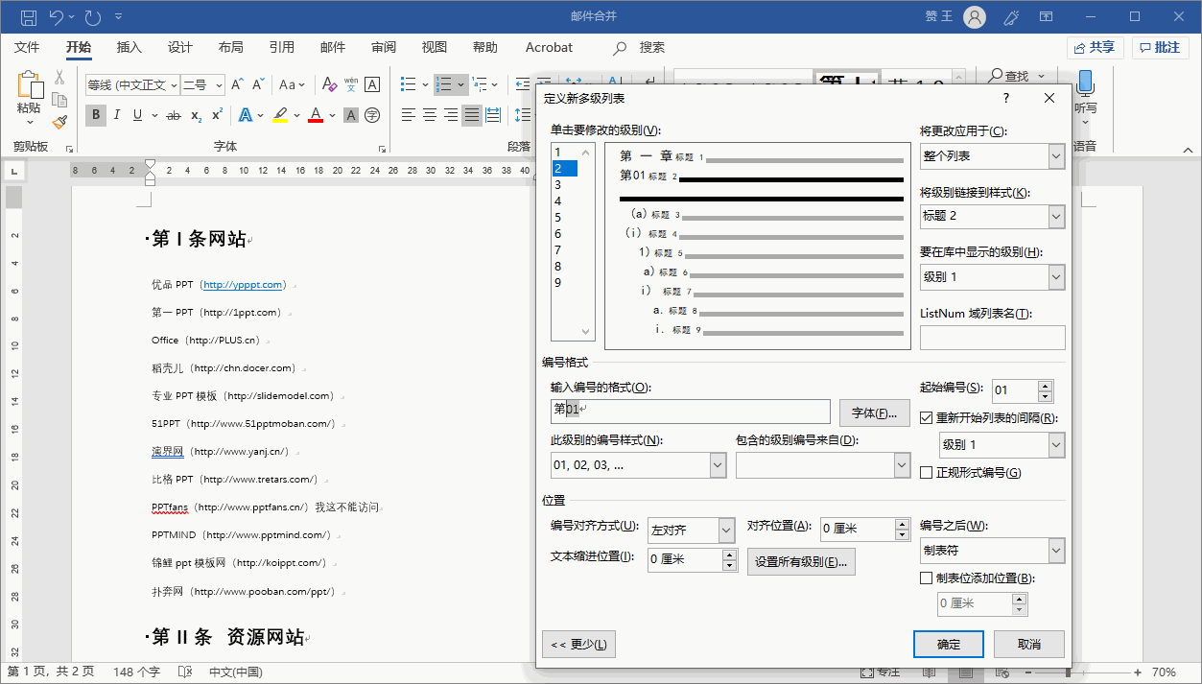The height and width of the screenshot is (684, 1202).
Task: Select the Justify alignment icon
Action: (x=471, y=115)
